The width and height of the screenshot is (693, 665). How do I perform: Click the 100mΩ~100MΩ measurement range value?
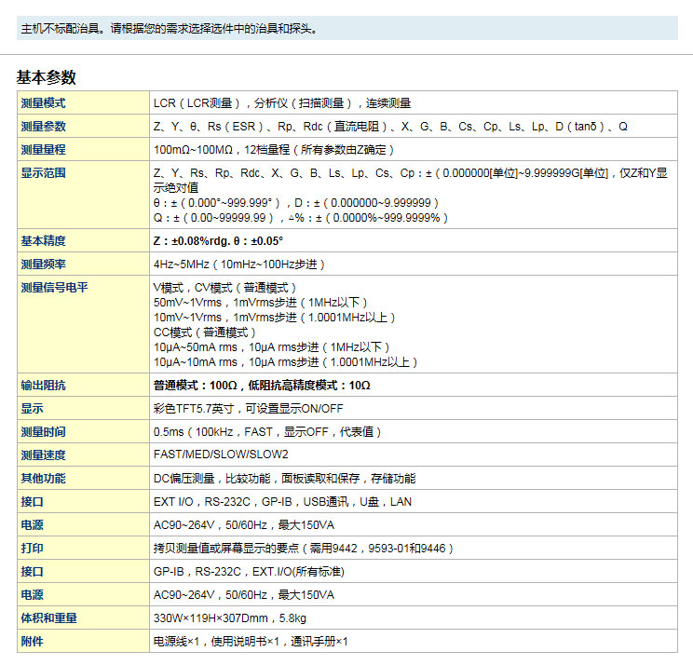[x=274, y=150]
